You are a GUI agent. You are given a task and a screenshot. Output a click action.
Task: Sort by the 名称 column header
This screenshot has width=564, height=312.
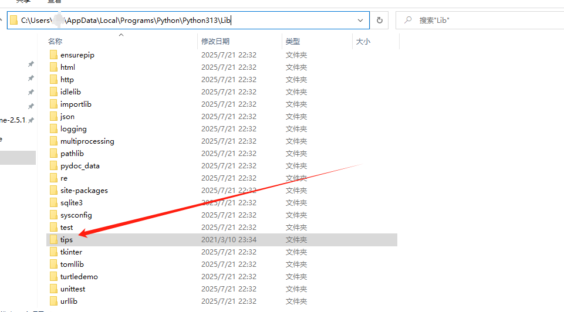click(x=55, y=41)
